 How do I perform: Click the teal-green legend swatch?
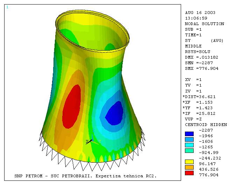click(x=189, y=150)
